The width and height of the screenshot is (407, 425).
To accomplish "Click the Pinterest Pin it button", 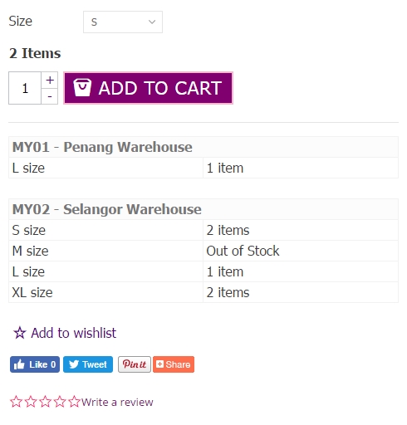I will coord(135,364).
